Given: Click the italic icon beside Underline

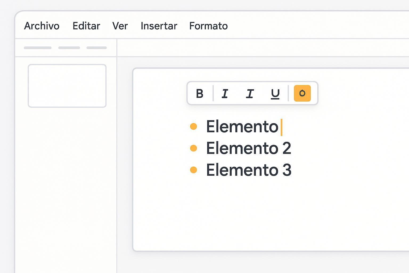Looking at the screenshot, I should (250, 94).
